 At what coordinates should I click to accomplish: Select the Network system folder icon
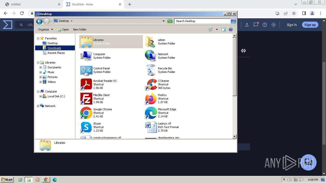click(151, 56)
